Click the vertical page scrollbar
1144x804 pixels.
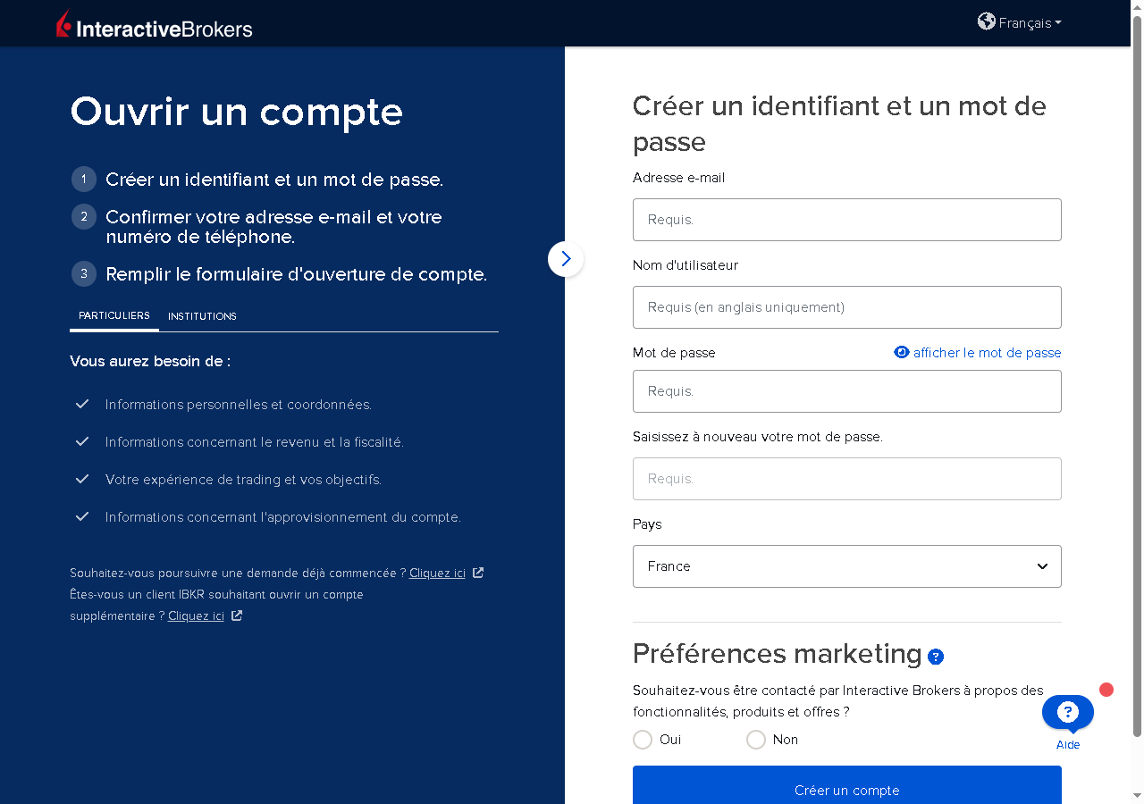1138,375
